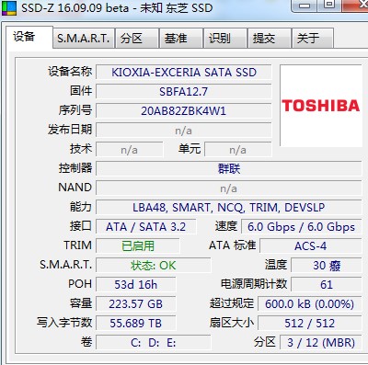The width and height of the screenshot is (368, 365).
Task: Maximize the SSD-Z window
Action: tap(329, 5)
